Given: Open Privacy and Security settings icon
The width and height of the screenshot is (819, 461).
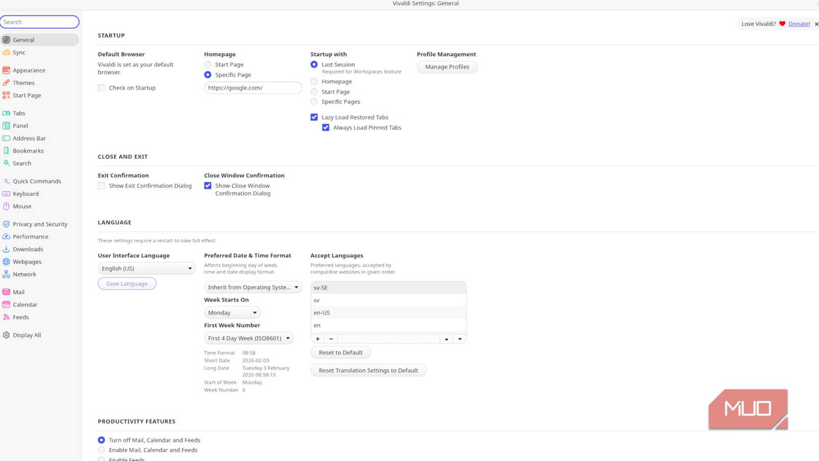Looking at the screenshot, I should 7,224.
